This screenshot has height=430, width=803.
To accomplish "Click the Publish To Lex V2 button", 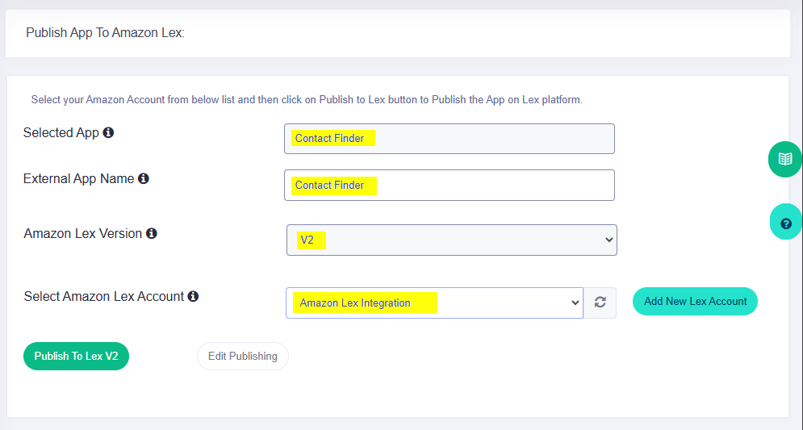I will 77,357.
